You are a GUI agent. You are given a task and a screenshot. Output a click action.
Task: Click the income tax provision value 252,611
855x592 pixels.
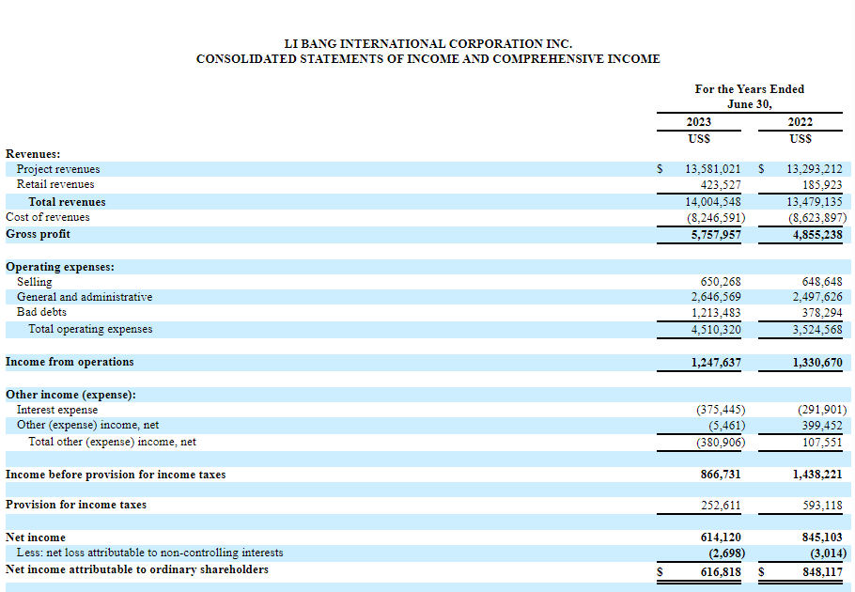pyautogui.click(x=721, y=506)
